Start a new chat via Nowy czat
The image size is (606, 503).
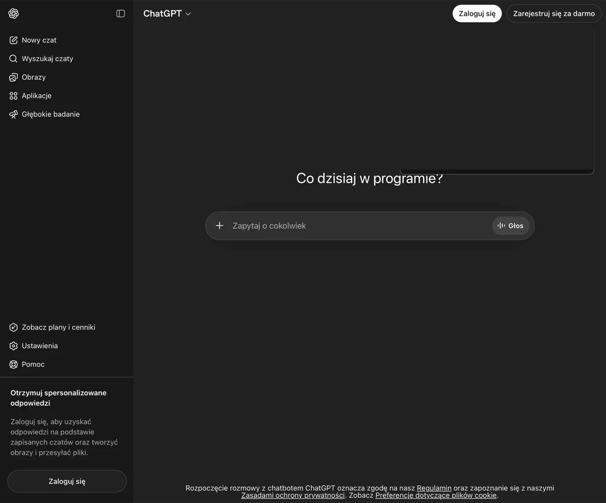pyautogui.click(x=67, y=40)
